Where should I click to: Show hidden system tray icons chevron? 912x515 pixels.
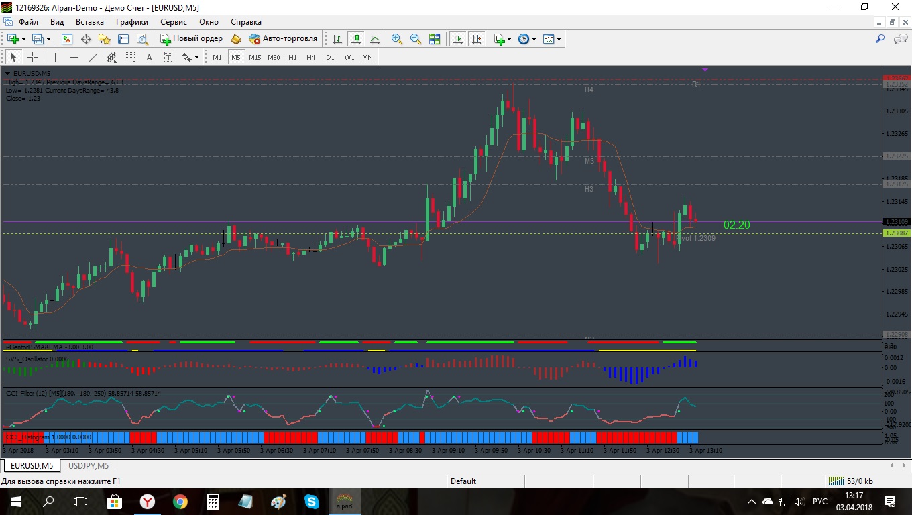pyautogui.click(x=751, y=501)
